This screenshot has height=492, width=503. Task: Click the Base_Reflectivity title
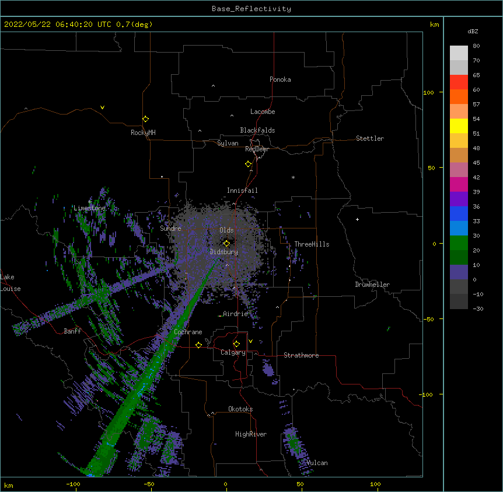252,9
